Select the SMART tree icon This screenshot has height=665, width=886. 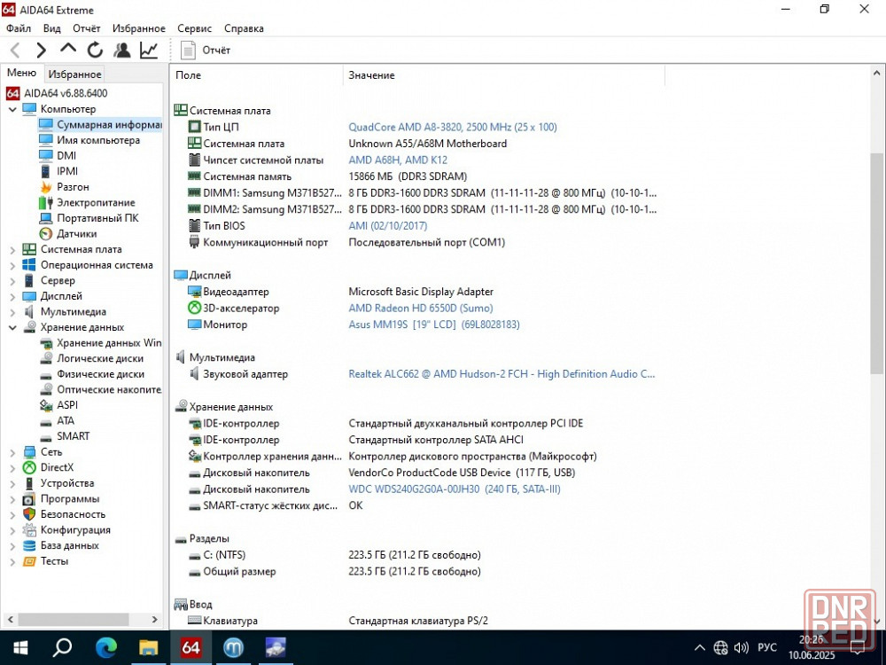[x=46, y=436]
